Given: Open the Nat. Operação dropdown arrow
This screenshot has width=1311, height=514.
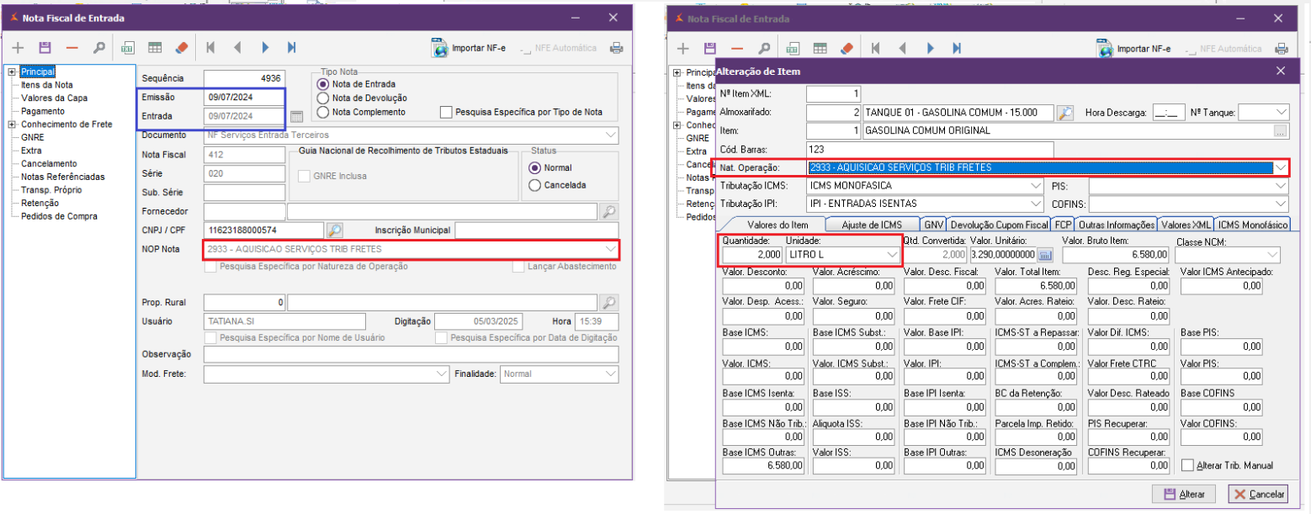Looking at the screenshot, I should point(1281,167).
